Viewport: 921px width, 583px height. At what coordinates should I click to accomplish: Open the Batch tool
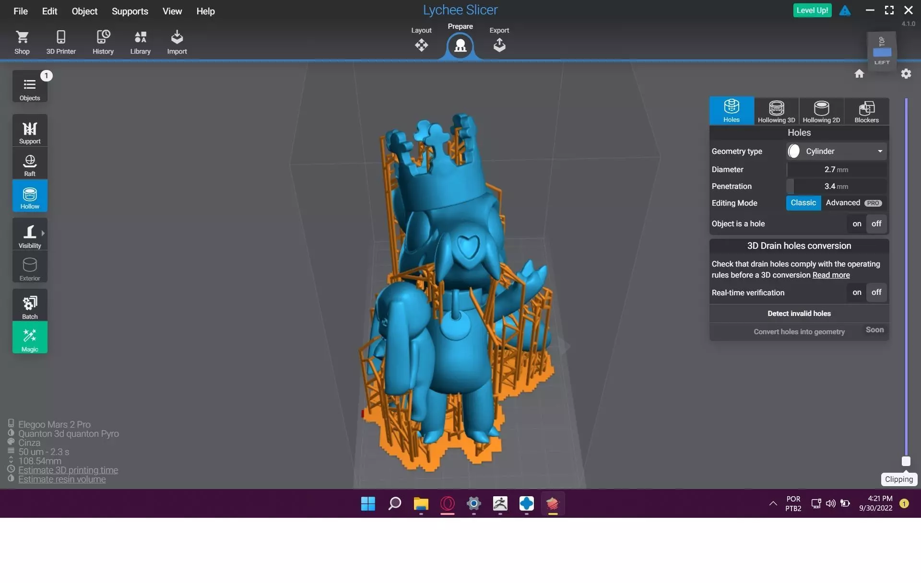click(30, 305)
